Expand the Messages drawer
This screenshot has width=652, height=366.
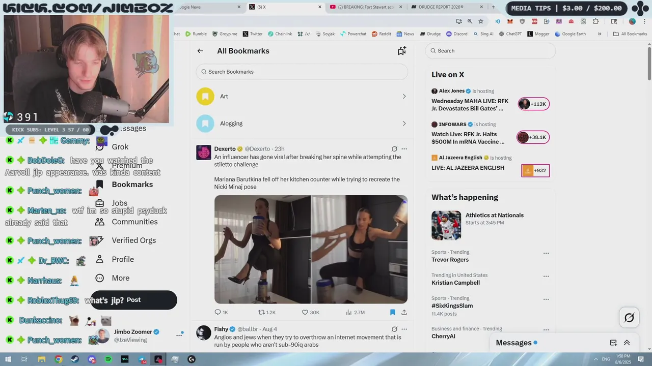click(627, 343)
